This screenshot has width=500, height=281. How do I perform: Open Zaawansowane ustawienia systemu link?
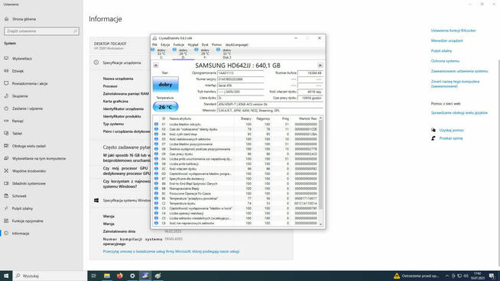459,71
